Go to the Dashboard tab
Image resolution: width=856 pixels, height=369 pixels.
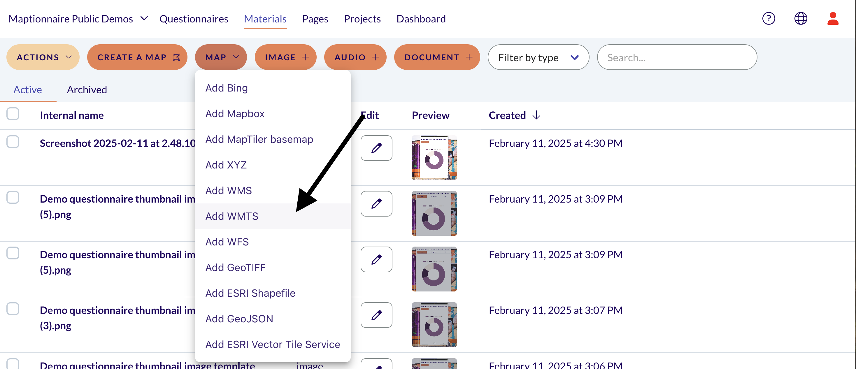click(421, 19)
